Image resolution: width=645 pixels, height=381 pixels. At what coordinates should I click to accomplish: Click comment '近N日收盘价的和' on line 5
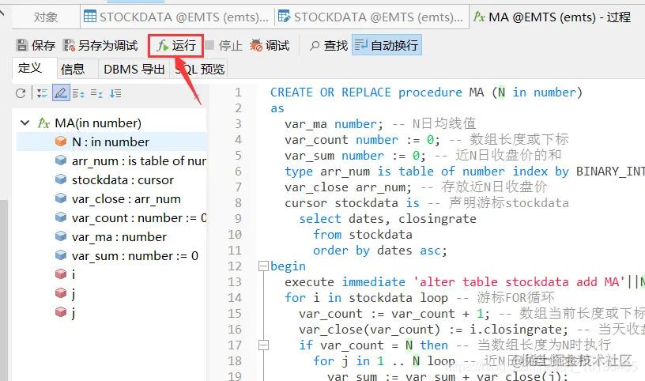pos(508,155)
